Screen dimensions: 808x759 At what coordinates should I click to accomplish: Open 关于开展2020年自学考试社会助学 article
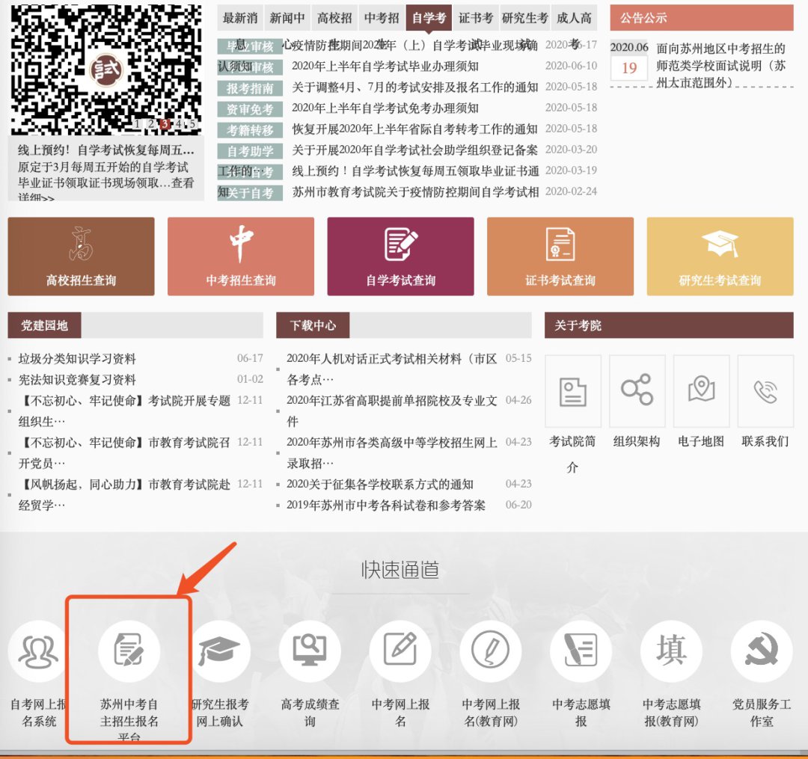coord(414,150)
